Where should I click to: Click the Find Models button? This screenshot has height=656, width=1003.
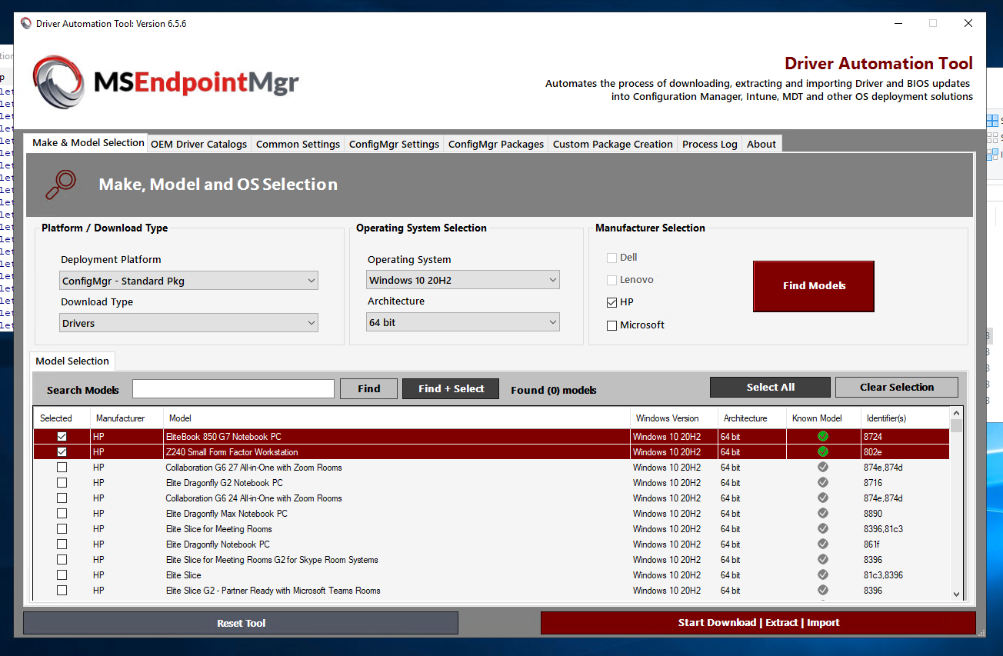813,285
